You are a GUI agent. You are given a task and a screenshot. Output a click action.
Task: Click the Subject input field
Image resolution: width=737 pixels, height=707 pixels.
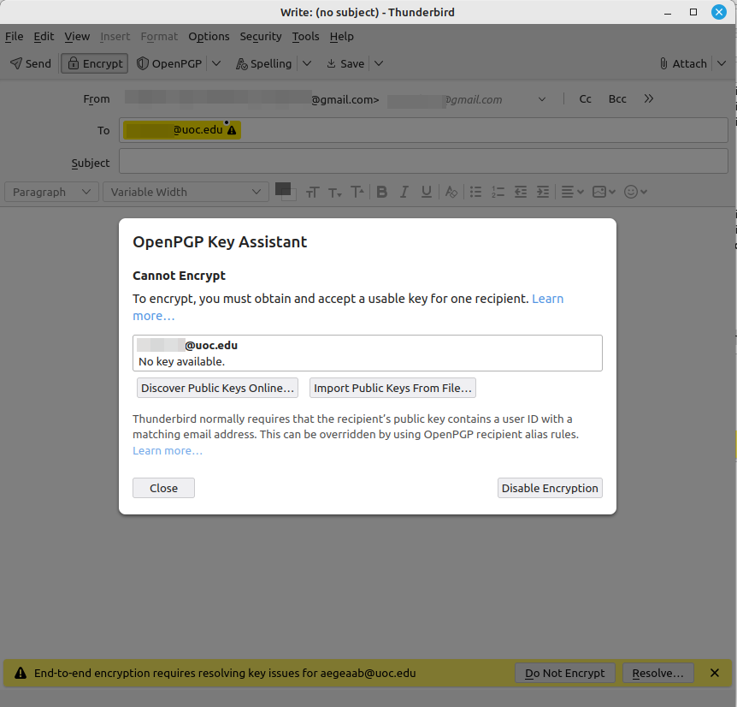click(423, 162)
